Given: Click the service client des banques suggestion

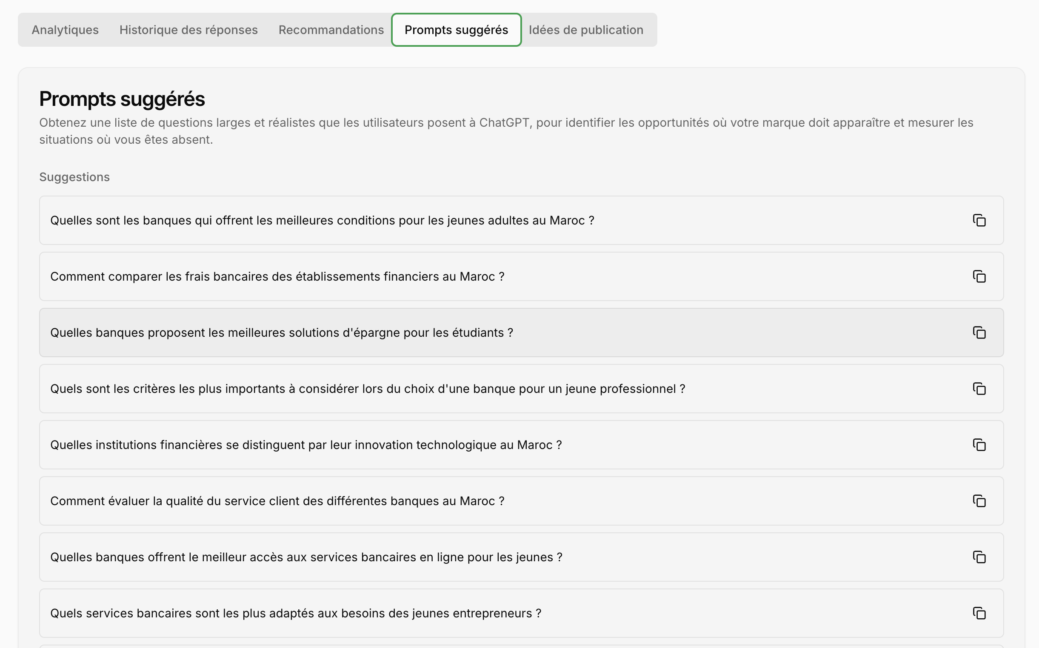Looking at the screenshot, I should tap(277, 501).
